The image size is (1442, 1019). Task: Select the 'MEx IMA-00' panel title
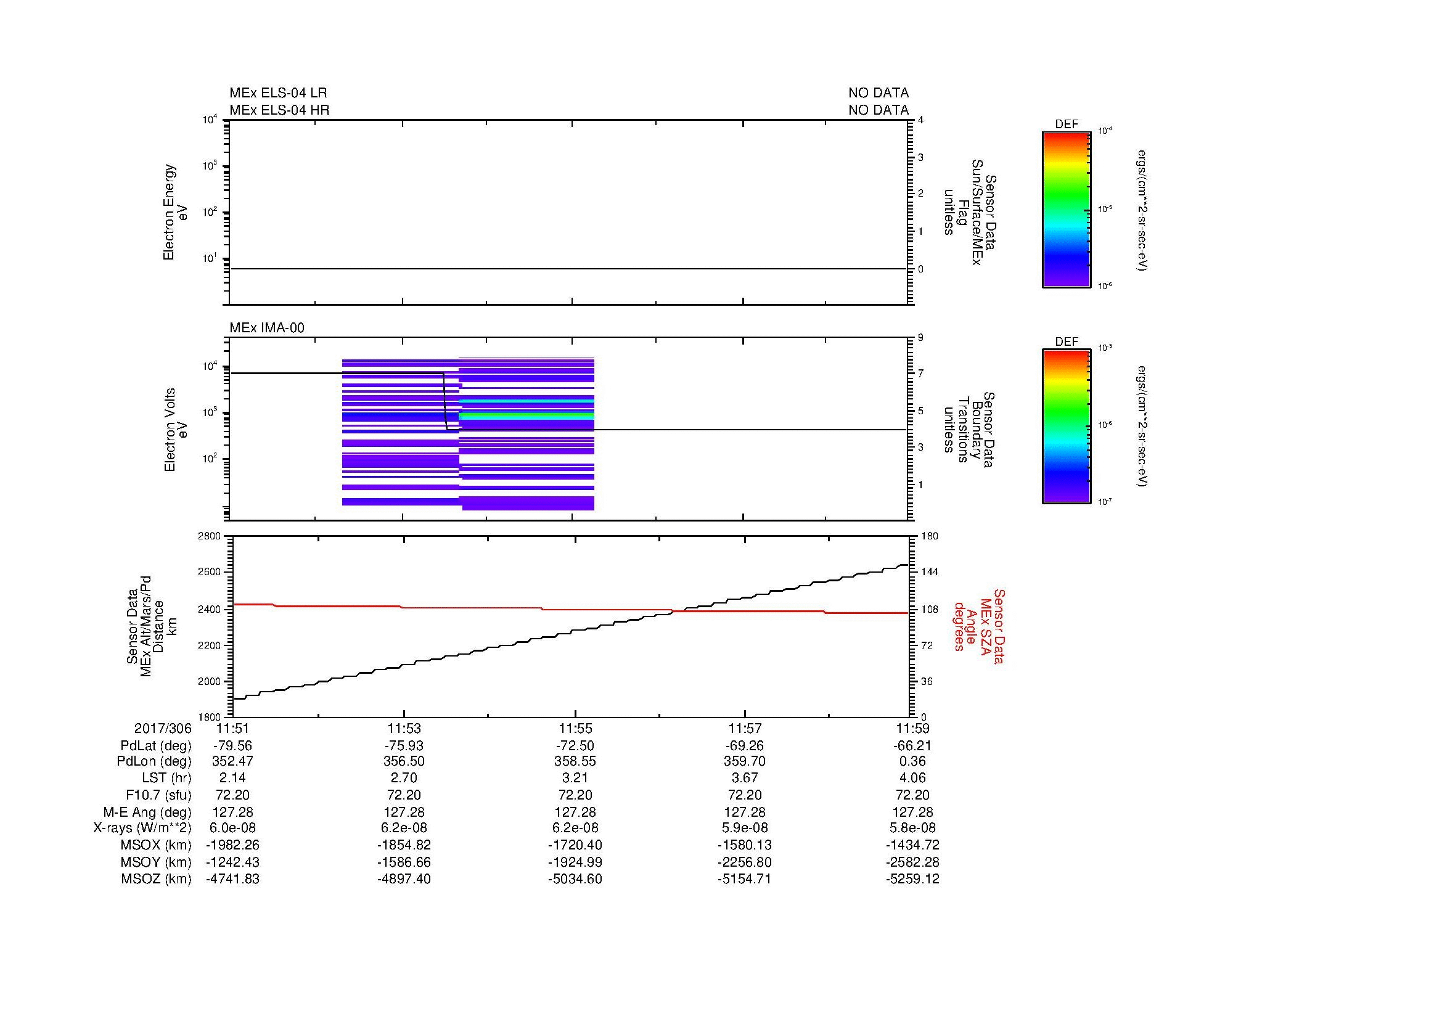[x=267, y=328]
